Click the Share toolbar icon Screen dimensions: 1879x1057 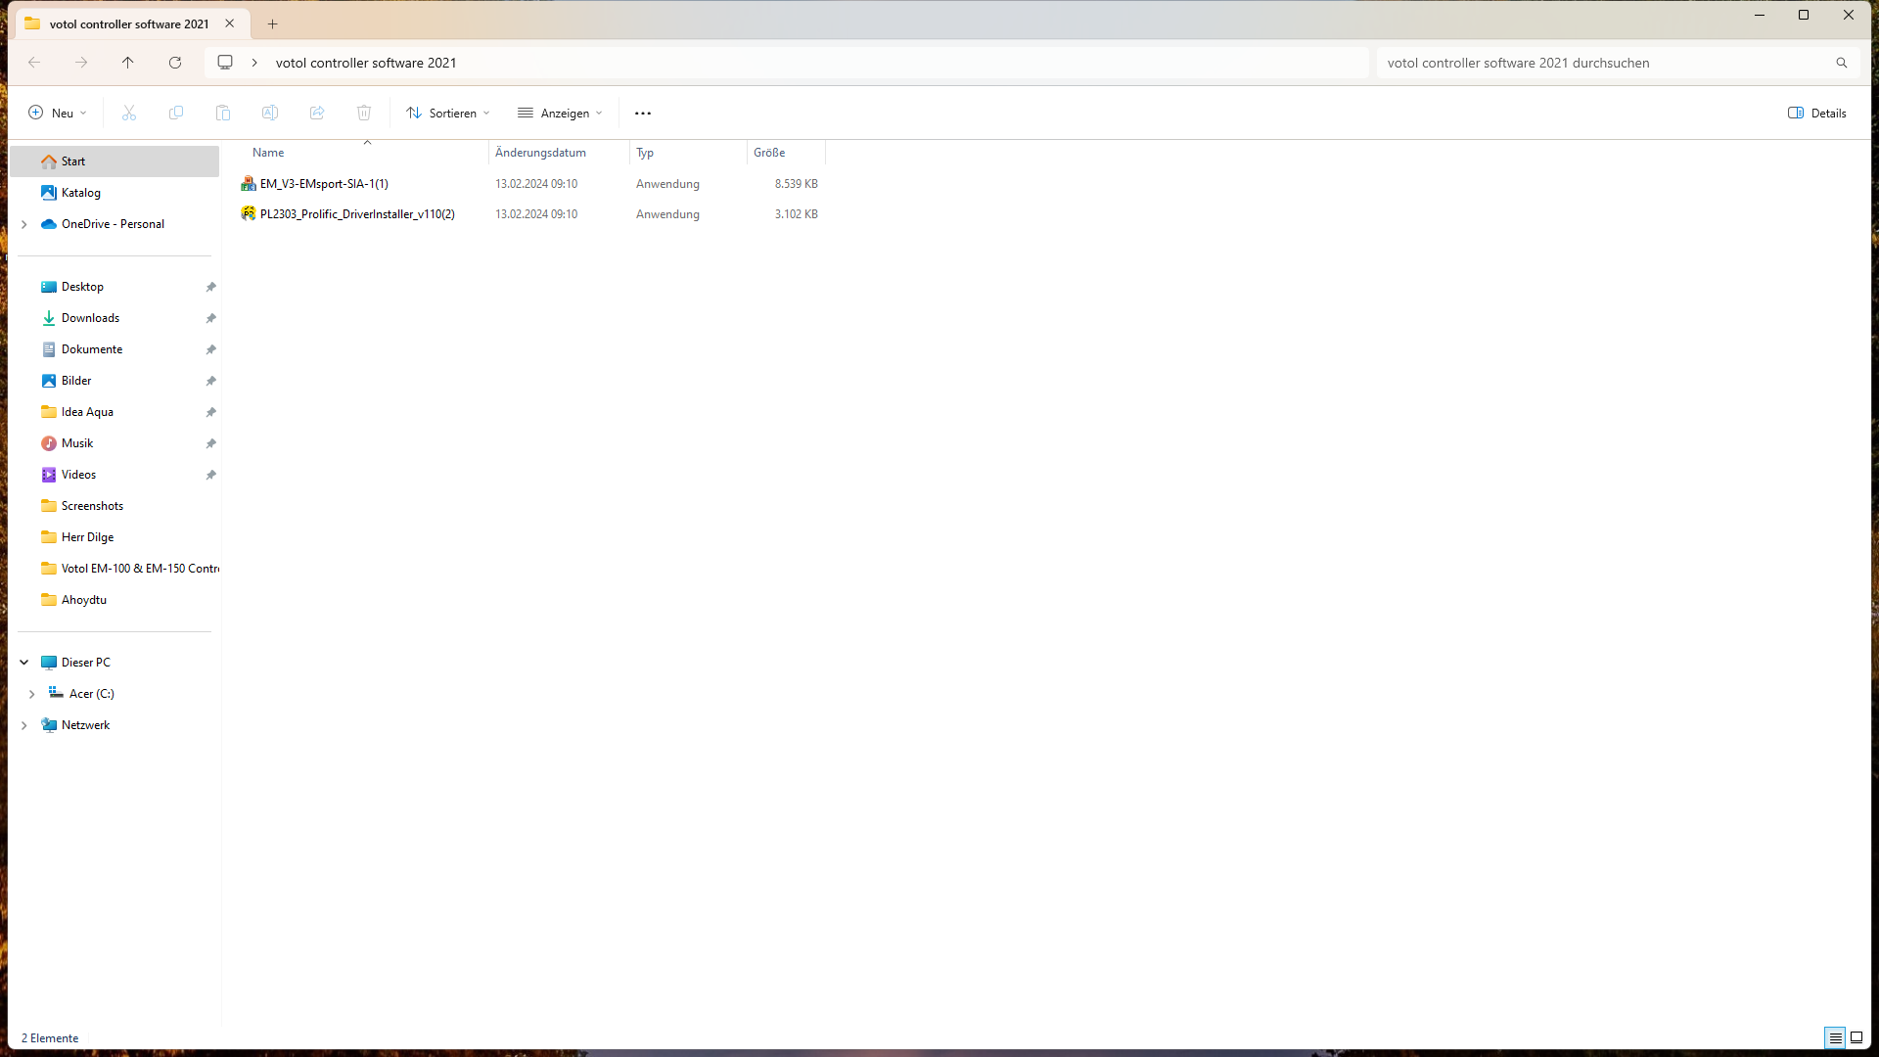pyautogui.click(x=317, y=113)
